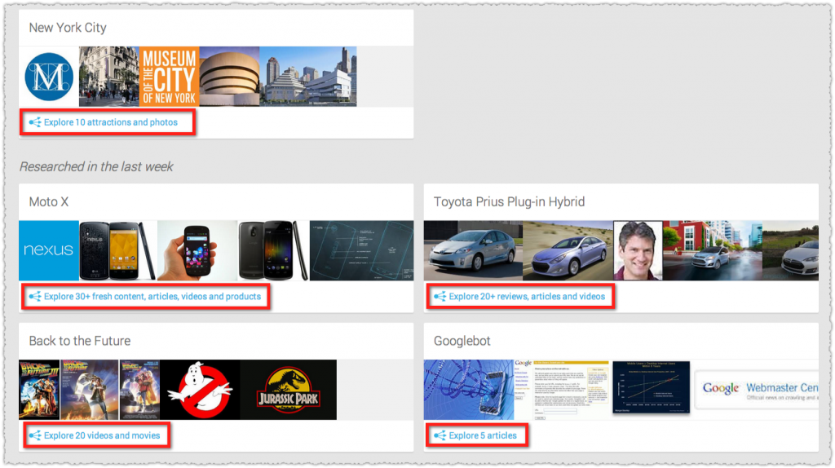Click the Back to the Future title

tap(80, 341)
